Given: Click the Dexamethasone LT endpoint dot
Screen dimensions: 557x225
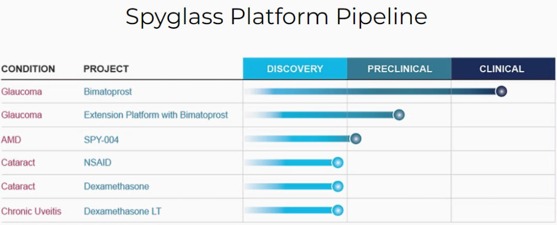Looking at the screenshot, I should [337, 211].
